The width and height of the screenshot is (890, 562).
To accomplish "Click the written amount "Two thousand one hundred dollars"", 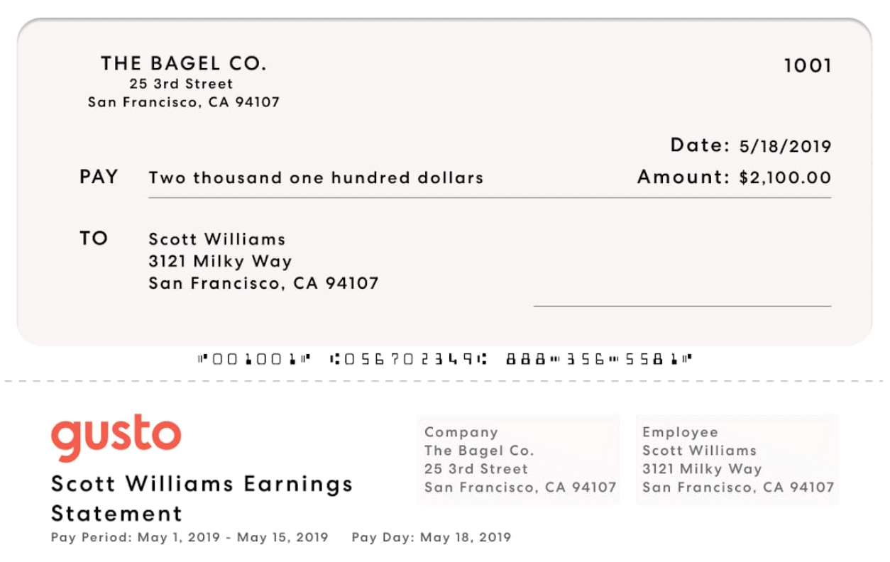I will [316, 177].
